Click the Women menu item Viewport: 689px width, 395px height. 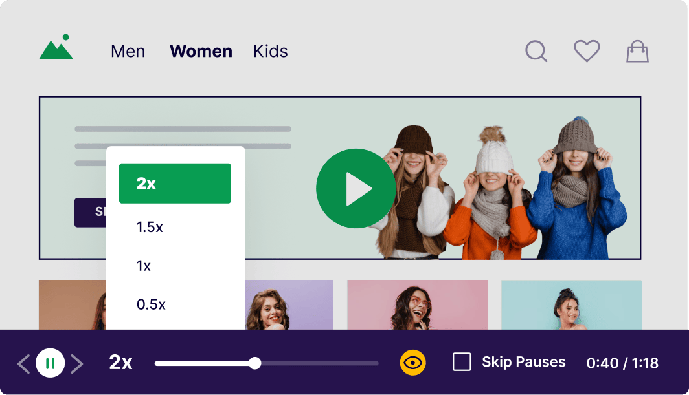pos(201,51)
